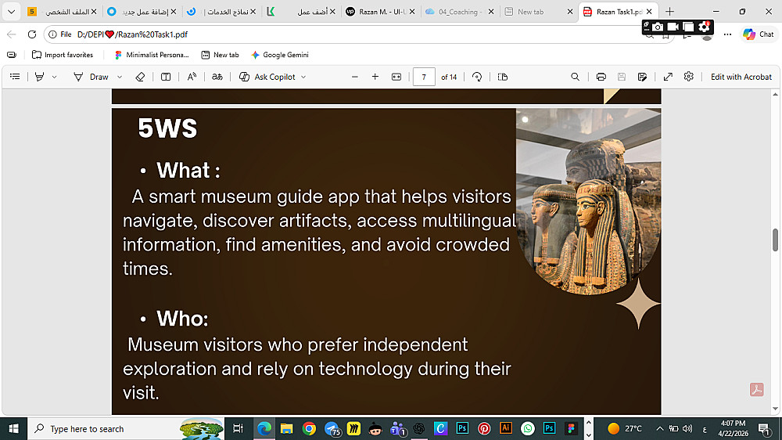The height and width of the screenshot is (440, 782).
Task: Click the scrollbar down arrow
Action: [x=775, y=409]
